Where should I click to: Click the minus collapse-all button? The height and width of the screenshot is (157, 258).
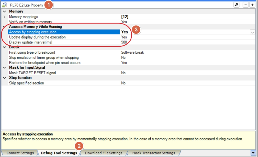point(245,5)
